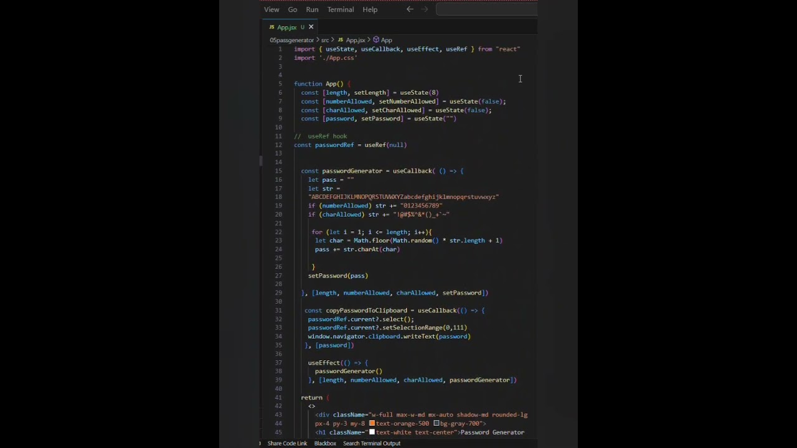Click the text-white color swatch

click(372, 432)
